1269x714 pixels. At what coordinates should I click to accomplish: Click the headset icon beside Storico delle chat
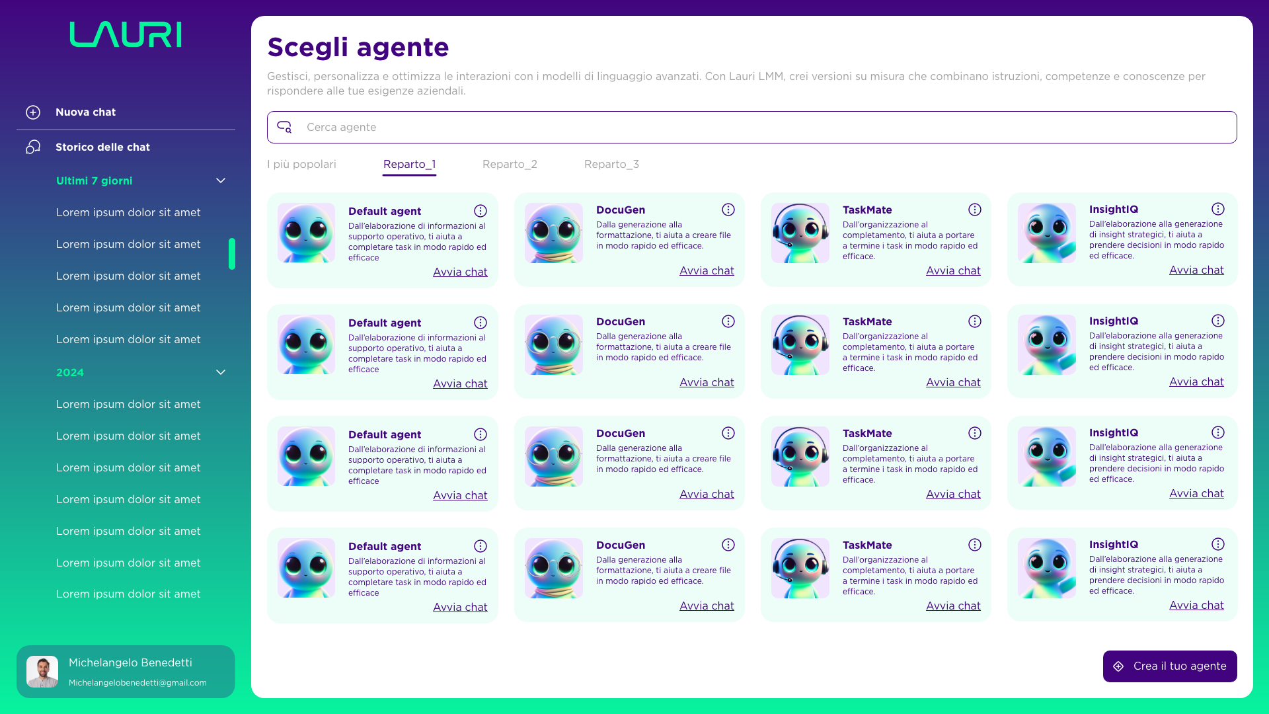pos(33,147)
